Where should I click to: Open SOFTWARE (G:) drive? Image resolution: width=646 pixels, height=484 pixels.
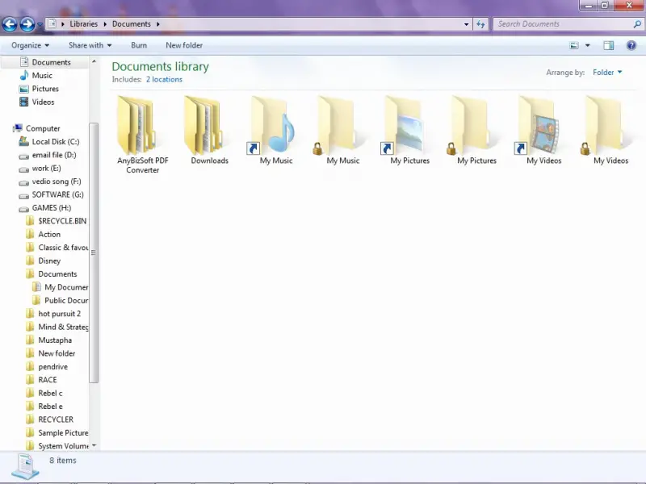pos(51,194)
